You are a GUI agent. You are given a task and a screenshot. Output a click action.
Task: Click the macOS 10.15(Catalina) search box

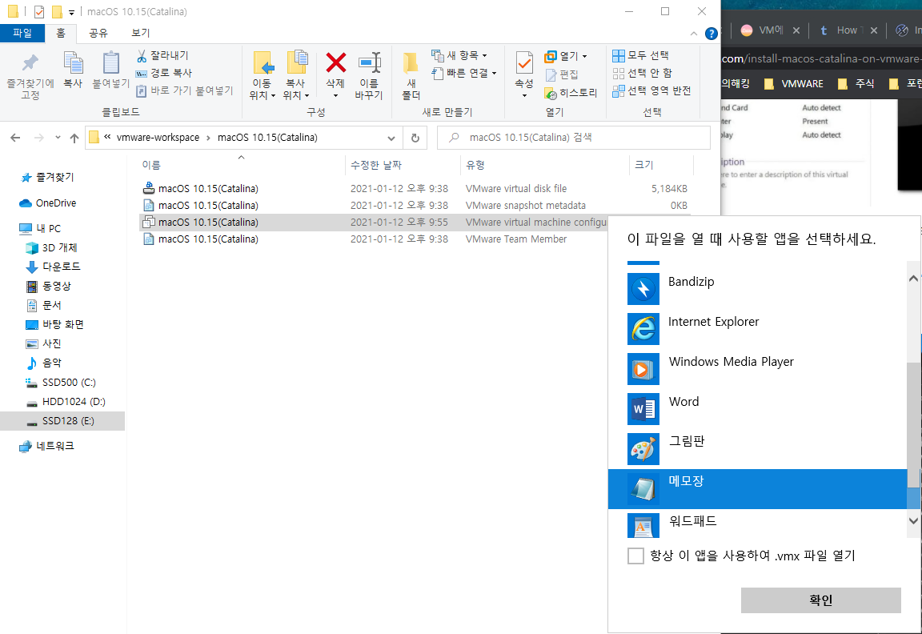(x=573, y=138)
